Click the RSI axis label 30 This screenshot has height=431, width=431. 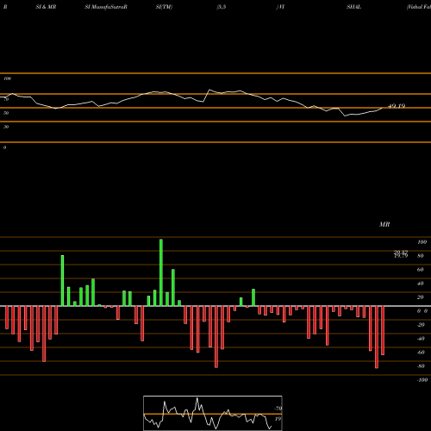click(6, 127)
